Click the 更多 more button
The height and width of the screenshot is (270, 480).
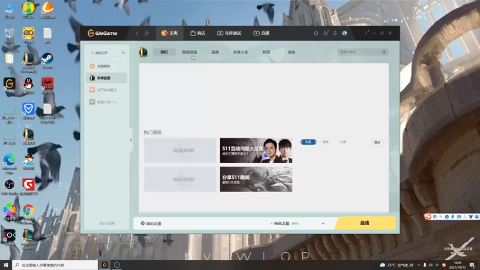click(x=377, y=142)
